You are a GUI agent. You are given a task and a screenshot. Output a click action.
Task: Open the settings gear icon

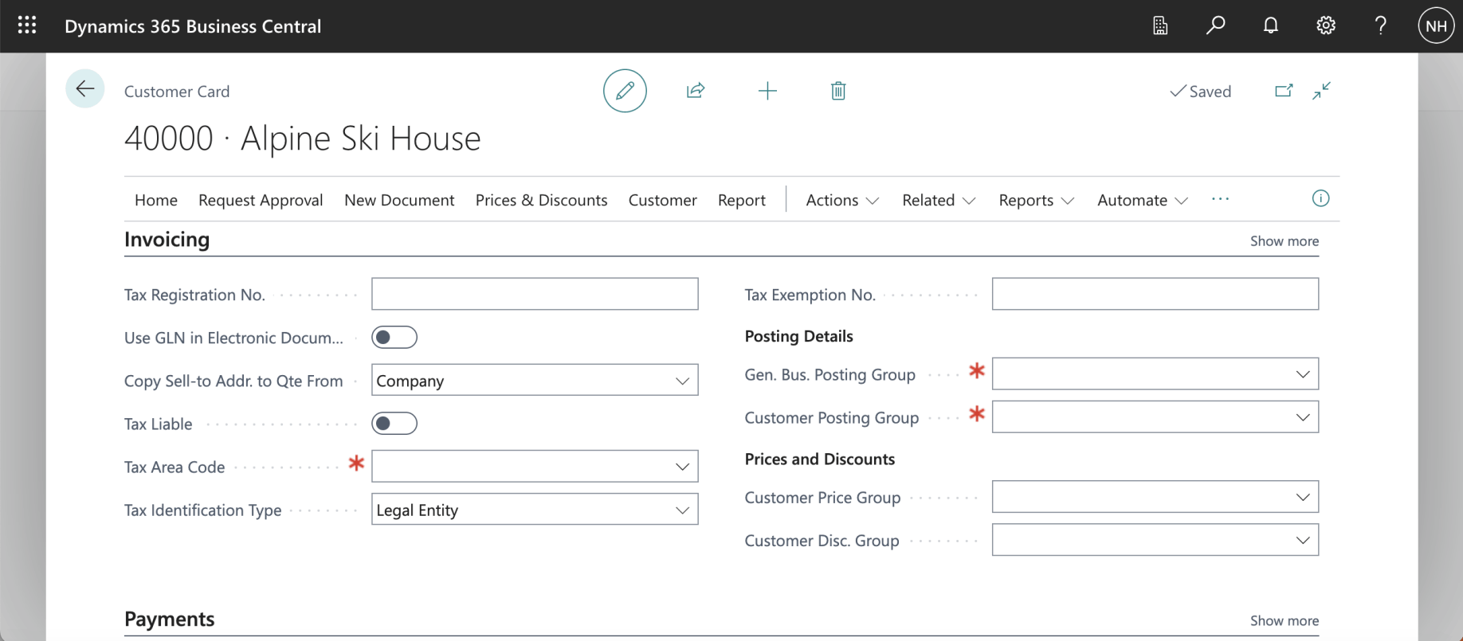(x=1325, y=25)
